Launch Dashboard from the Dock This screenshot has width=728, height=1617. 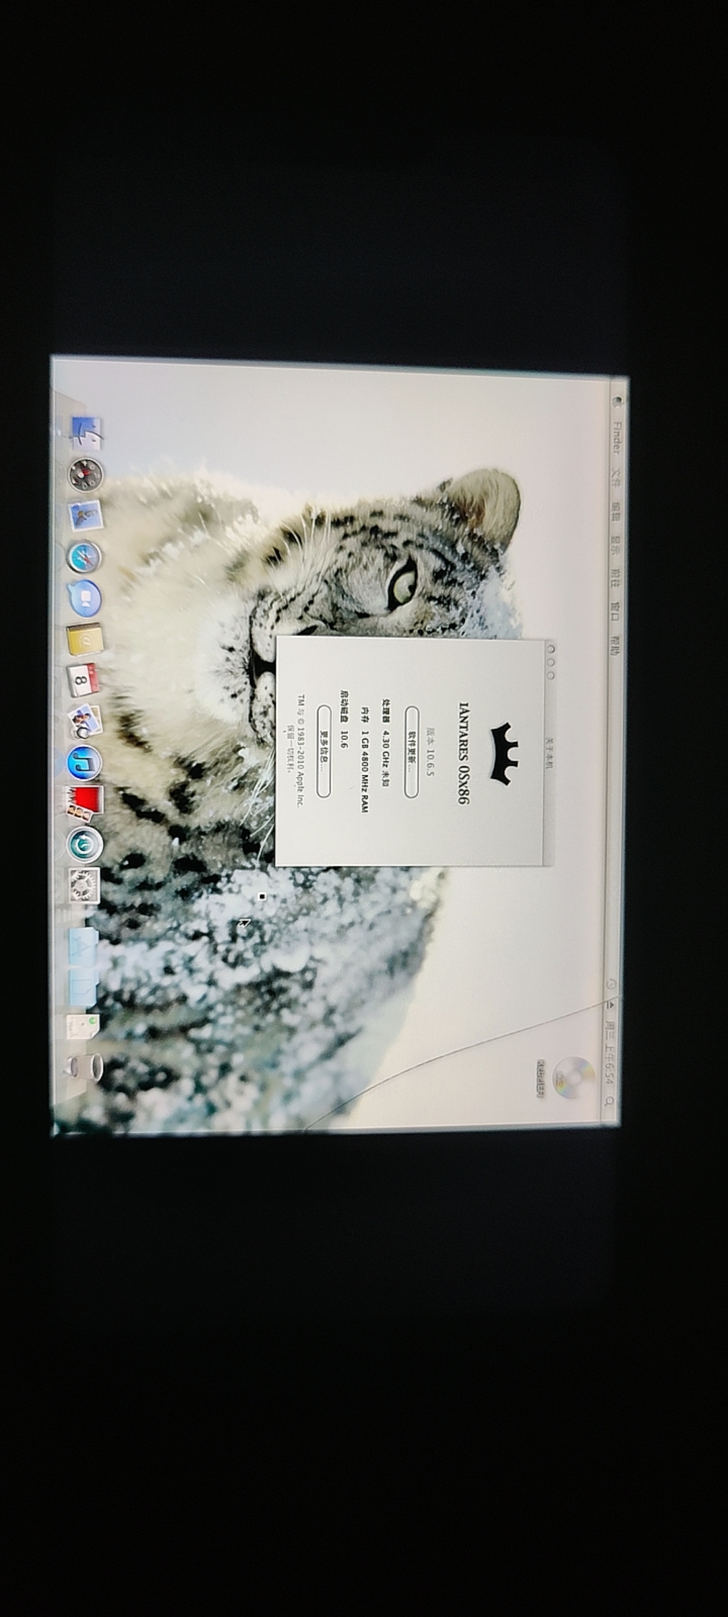86,474
